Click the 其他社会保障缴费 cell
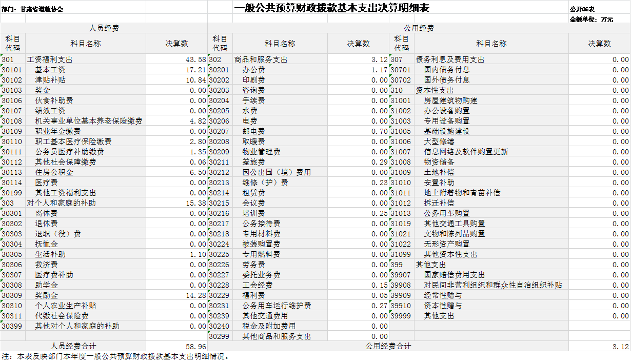 tap(86, 162)
